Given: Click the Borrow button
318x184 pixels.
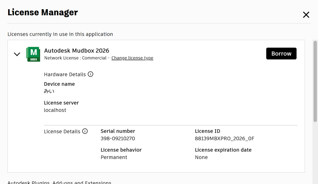Looking at the screenshot, I should pos(281,53).
